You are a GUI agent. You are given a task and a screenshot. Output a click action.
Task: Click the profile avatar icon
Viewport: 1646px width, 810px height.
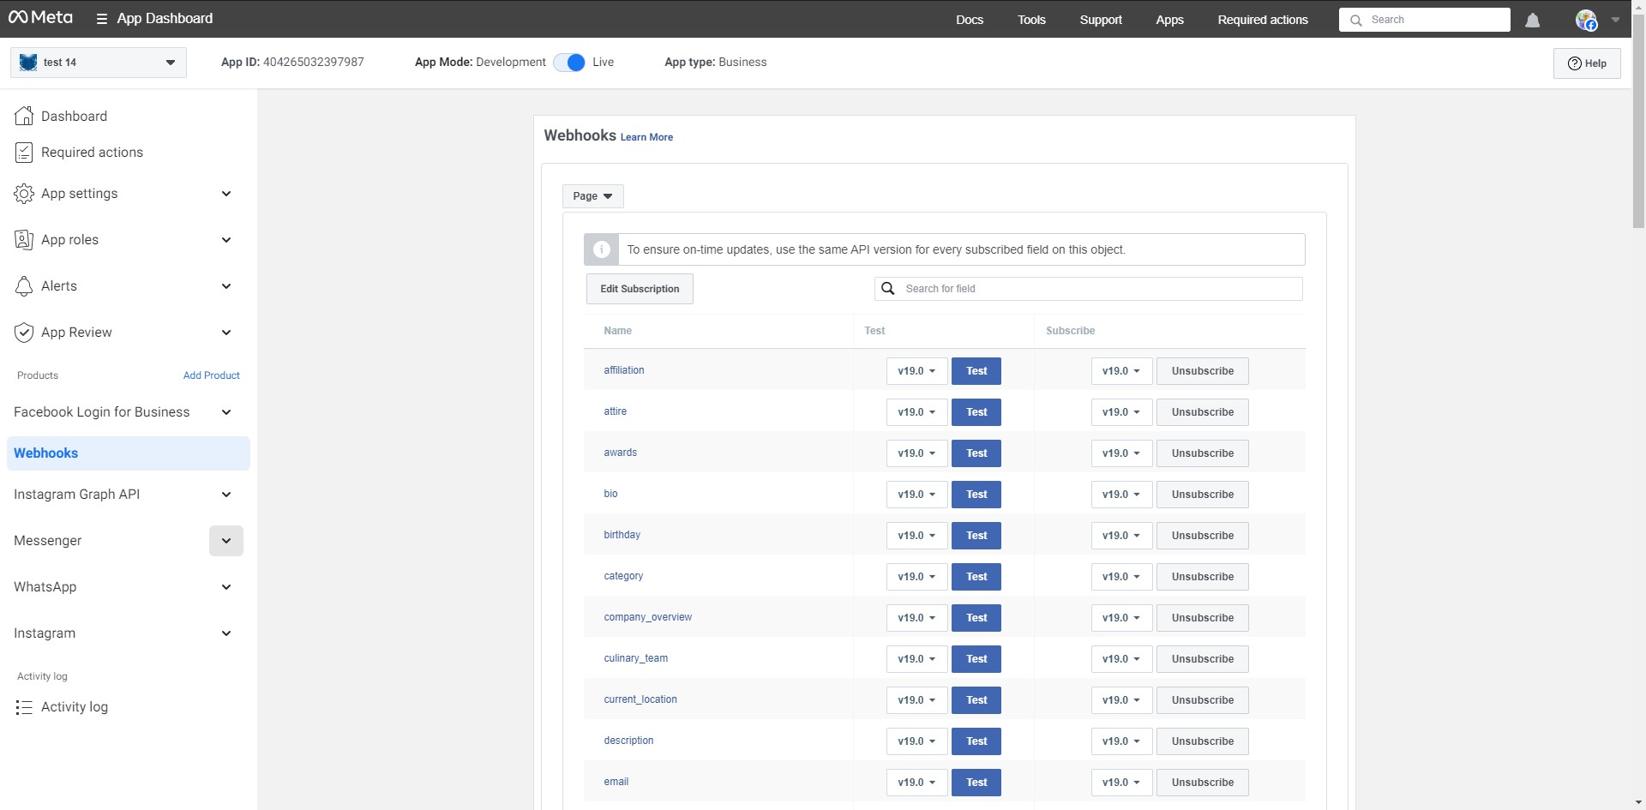click(1586, 20)
